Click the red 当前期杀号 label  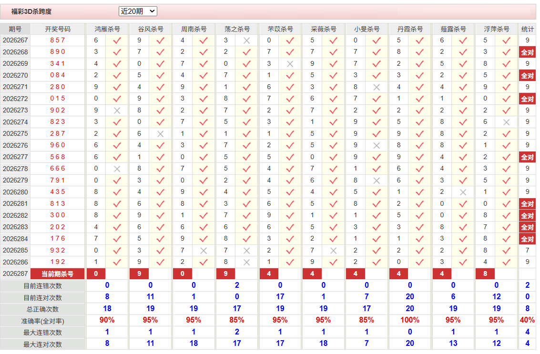click(x=58, y=274)
